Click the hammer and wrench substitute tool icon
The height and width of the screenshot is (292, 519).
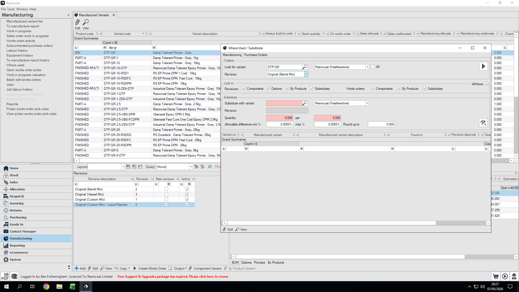point(483,123)
